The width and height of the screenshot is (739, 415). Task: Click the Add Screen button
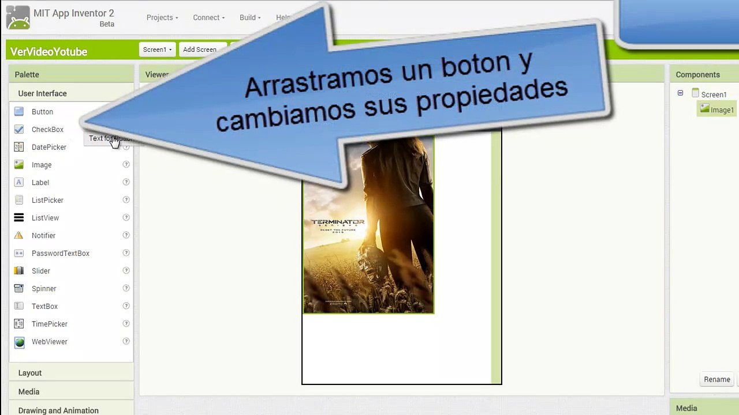tap(200, 50)
